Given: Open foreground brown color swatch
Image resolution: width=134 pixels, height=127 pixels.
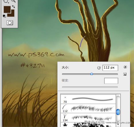Looking at the screenshot, I should coord(7,9).
